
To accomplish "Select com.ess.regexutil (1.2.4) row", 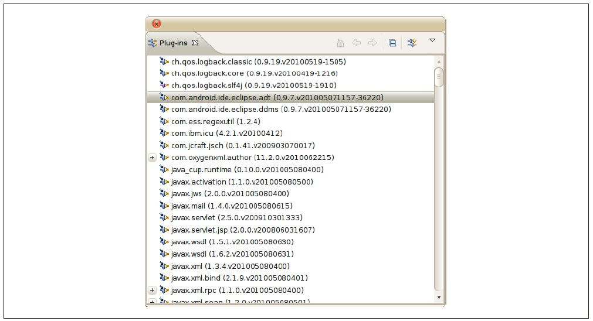I will (290, 122).
